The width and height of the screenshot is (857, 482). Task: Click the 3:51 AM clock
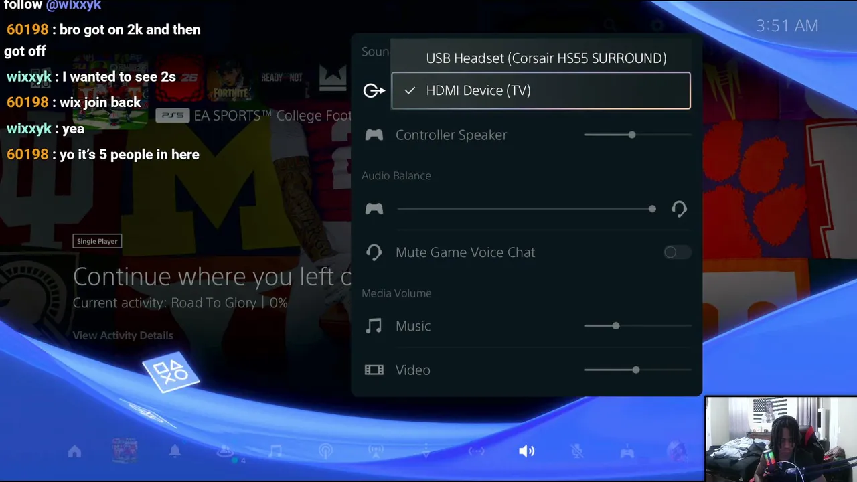[787, 26]
